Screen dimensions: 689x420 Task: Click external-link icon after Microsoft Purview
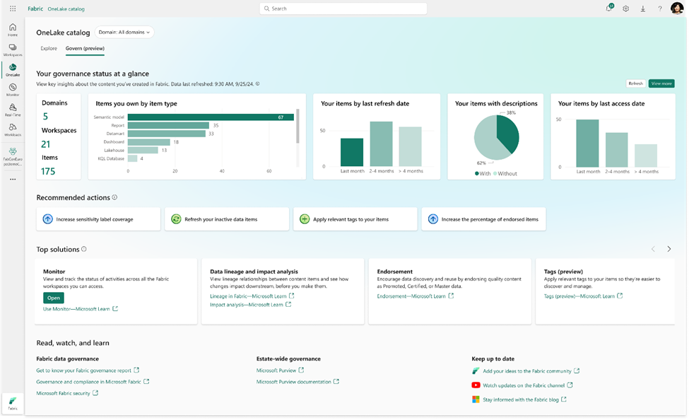point(301,371)
